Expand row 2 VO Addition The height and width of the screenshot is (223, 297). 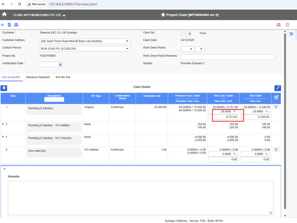[x=3, y=124]
